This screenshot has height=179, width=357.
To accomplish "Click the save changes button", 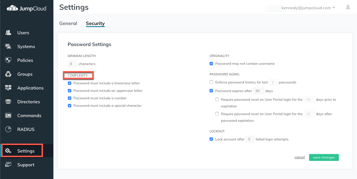I will pos(324,157).
